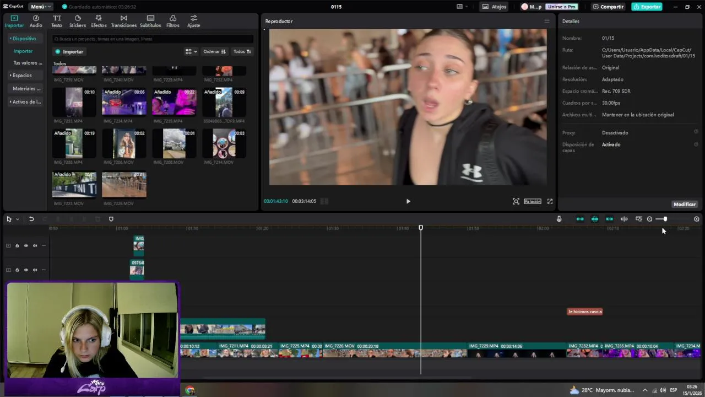Open the Menú dropdown
The height and width of the screenshot is (397, 705).
coord(40,7)
